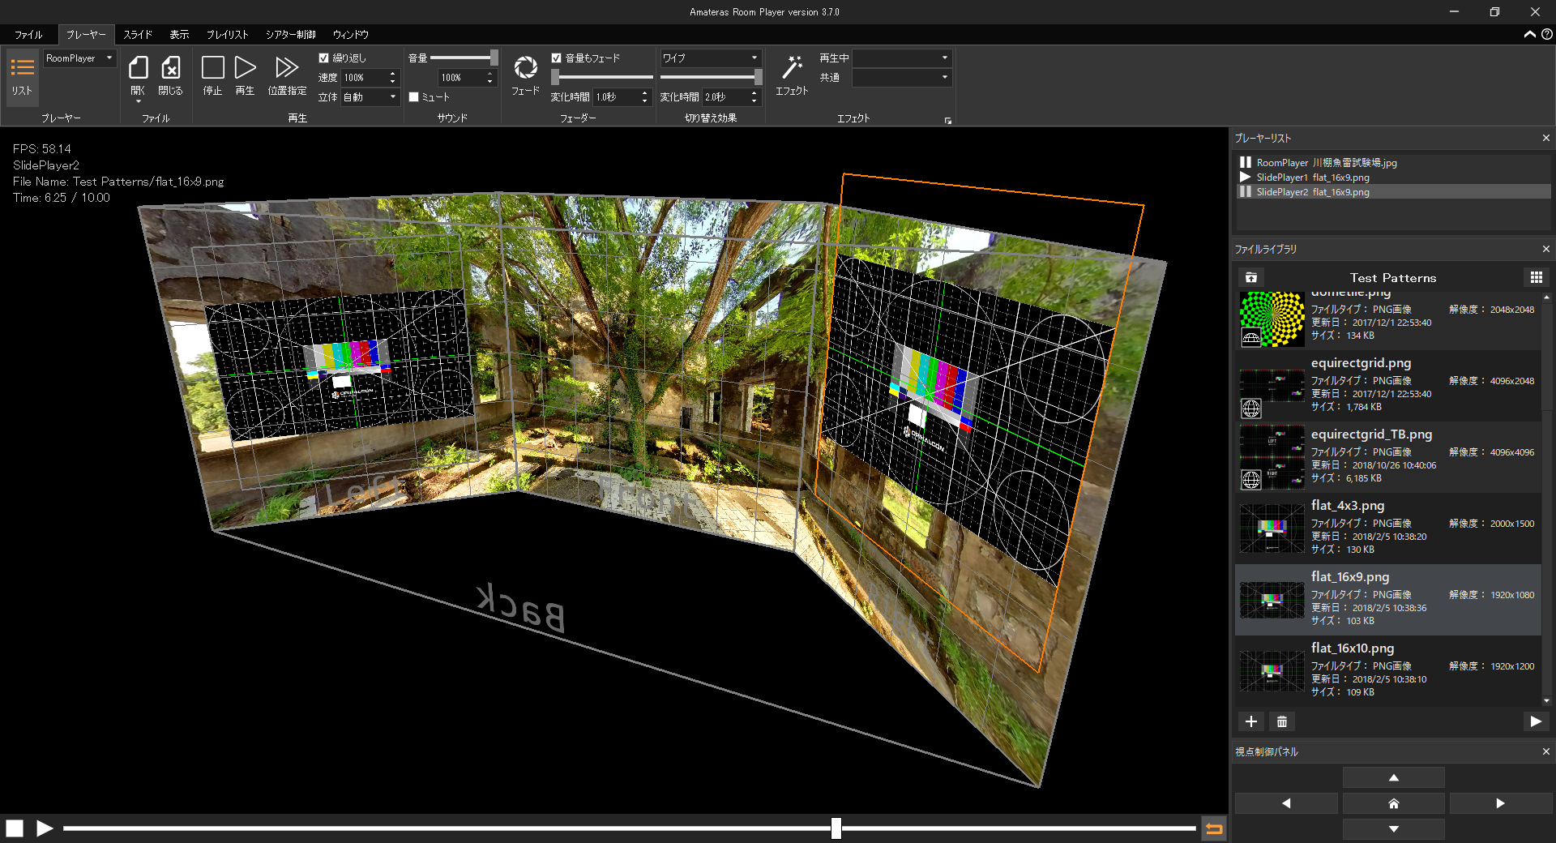Viewport: 1556px width, 843px height.
Task: Click the file library scrollbar down arrow
Action: click(x=1546, y=701)
